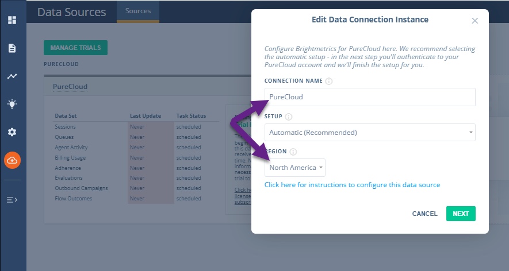Image resolution: width=509 pixels, height=271 pixels.
Task: Open the trend line analytics icon
Action: point(12,76)
